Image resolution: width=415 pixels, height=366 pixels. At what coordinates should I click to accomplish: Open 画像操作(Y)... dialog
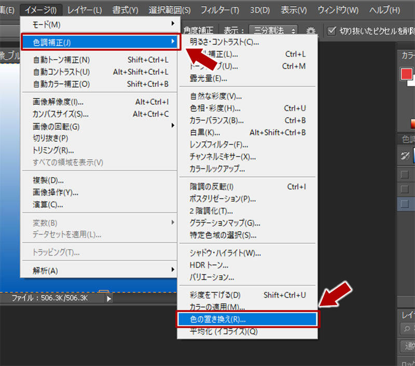(x=100, y=192)
